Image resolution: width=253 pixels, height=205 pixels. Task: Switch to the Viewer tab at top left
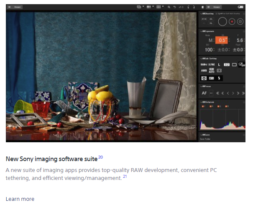(15, 7)
